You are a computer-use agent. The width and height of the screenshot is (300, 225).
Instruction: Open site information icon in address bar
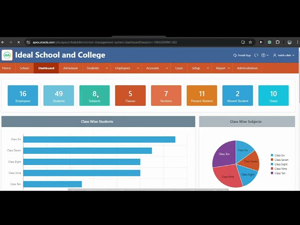tap(28, 42)
